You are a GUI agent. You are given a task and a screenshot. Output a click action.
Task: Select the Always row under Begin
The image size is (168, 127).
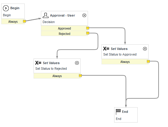[x=13, y=22]
